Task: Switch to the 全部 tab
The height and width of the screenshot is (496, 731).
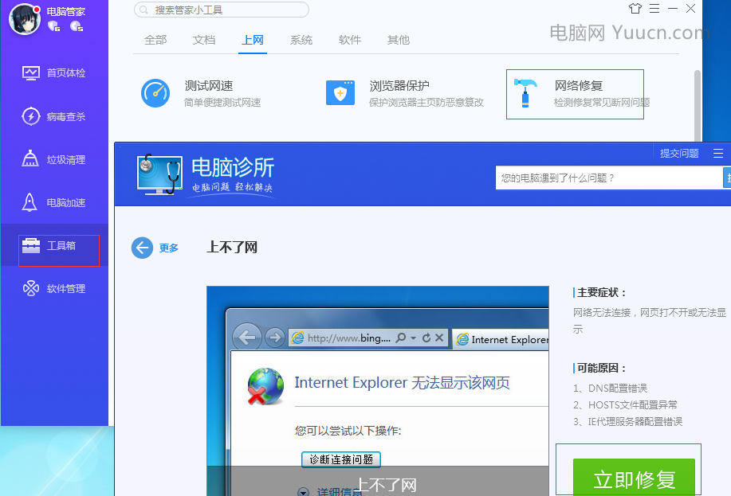Action: (x=155, y=40)
